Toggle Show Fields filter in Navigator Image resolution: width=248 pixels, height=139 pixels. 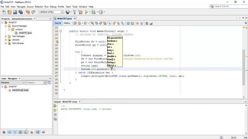pyautogui.click(x=9, y=132)
